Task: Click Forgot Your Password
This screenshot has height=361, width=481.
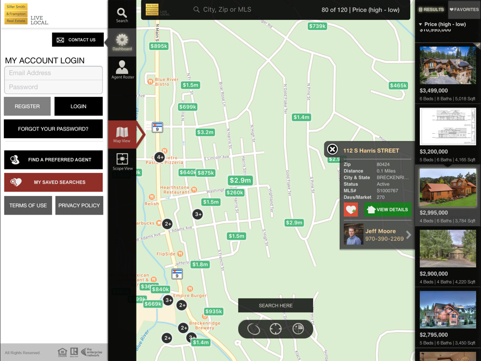Action: (53, 129)
